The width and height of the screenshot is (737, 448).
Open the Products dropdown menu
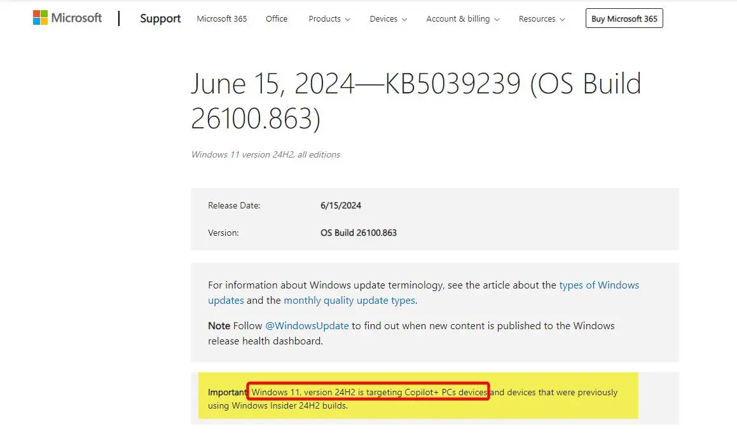[324, 19]
